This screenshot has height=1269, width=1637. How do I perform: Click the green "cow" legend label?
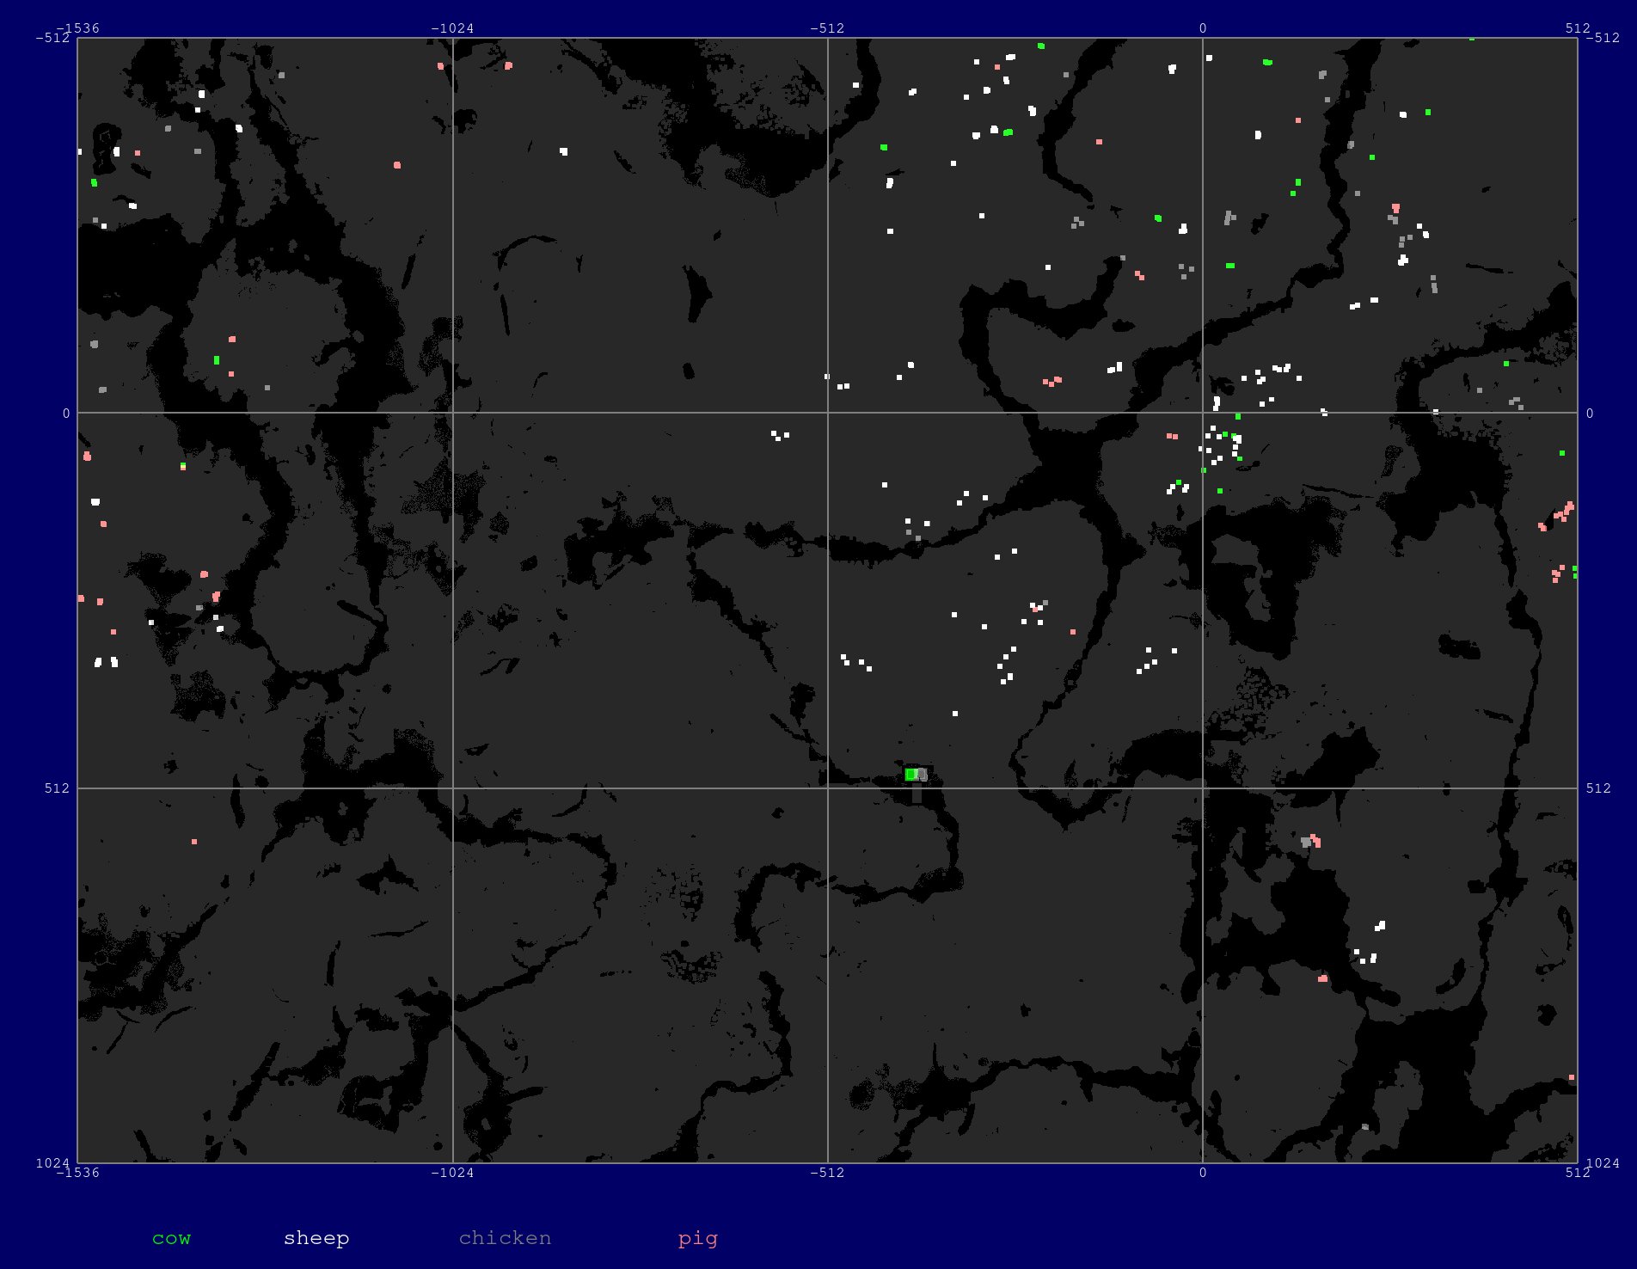coord(171,1238)
